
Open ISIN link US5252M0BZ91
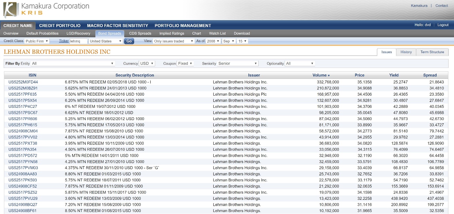pos(23,88)
